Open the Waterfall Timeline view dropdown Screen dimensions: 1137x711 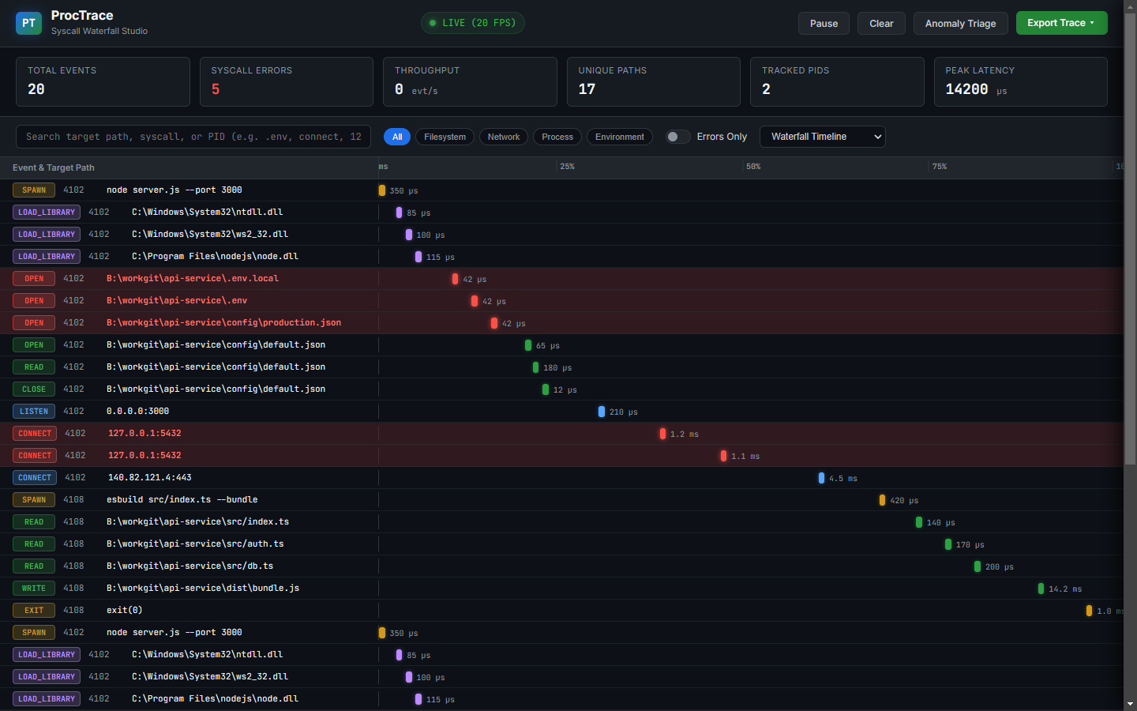click(x=822, y=137)
